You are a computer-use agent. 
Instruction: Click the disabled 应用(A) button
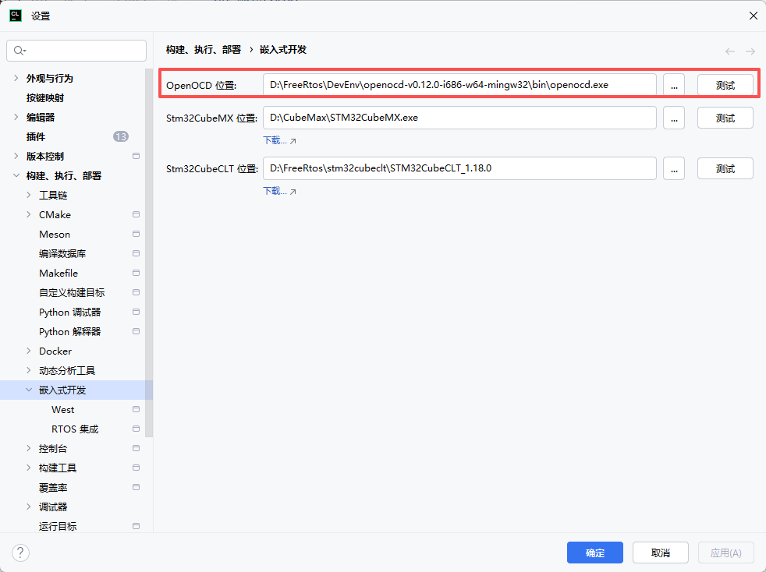pyautogui.click(x=726, y=553)
